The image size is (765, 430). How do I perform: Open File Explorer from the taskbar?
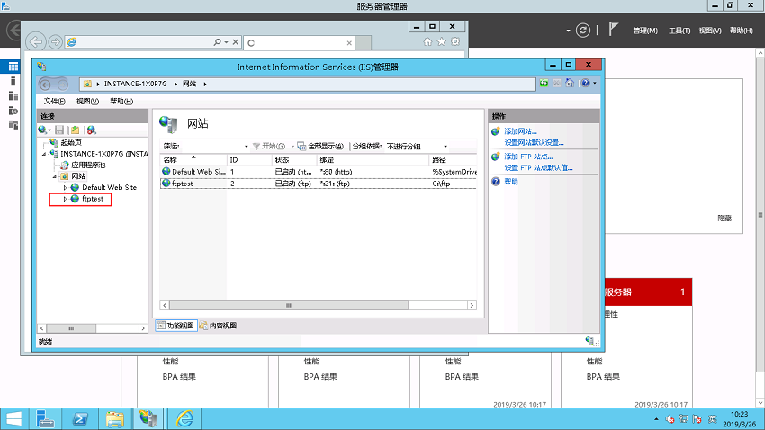[x=114, y=419]
